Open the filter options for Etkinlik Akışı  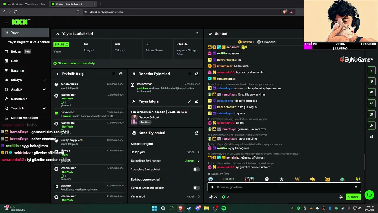click(x=113, y=74)
